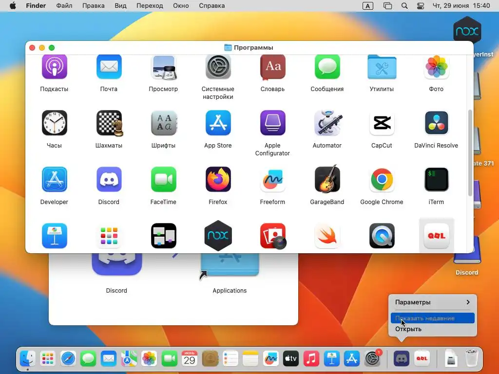The height and width of the screenshot is (374, 499).
Task: Open the Contacts app in Dock
Action: [210, 359]
